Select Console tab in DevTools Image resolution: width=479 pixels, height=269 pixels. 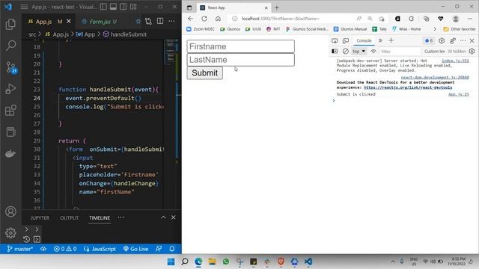(x=364, y=40)
